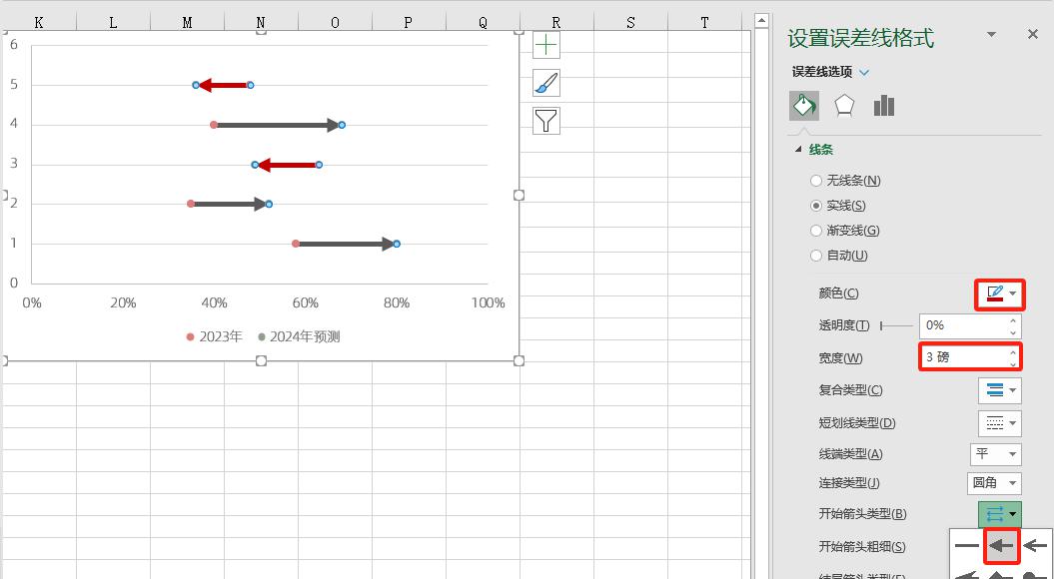Select the red error bar arrow in row 3
This screenshot has width=1054, height=579.
[287, 165]
